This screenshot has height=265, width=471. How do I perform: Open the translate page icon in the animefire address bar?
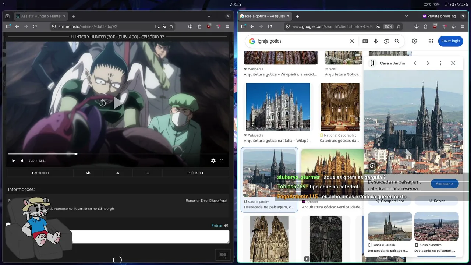click(164, 26)
